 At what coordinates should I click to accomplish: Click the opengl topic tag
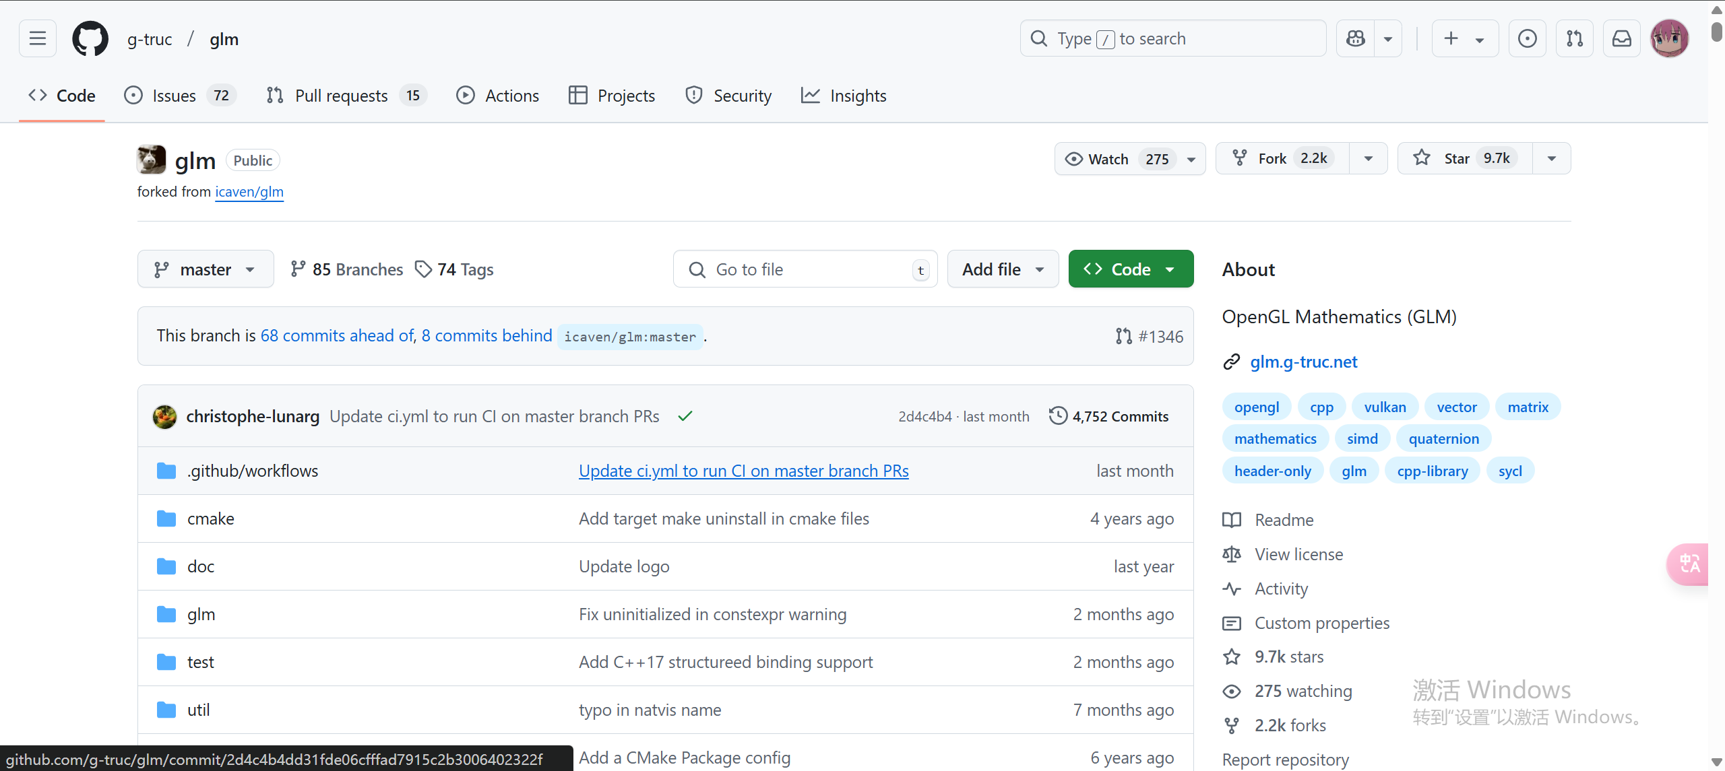pyautogui.click(x=1256, y=407)
